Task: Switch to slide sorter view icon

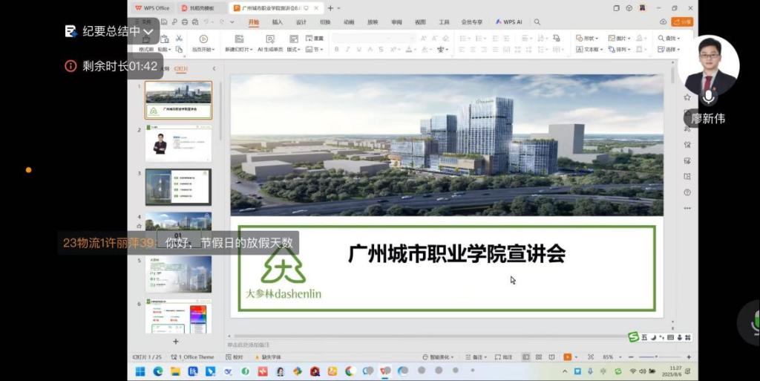Action: tap(539, 356)
